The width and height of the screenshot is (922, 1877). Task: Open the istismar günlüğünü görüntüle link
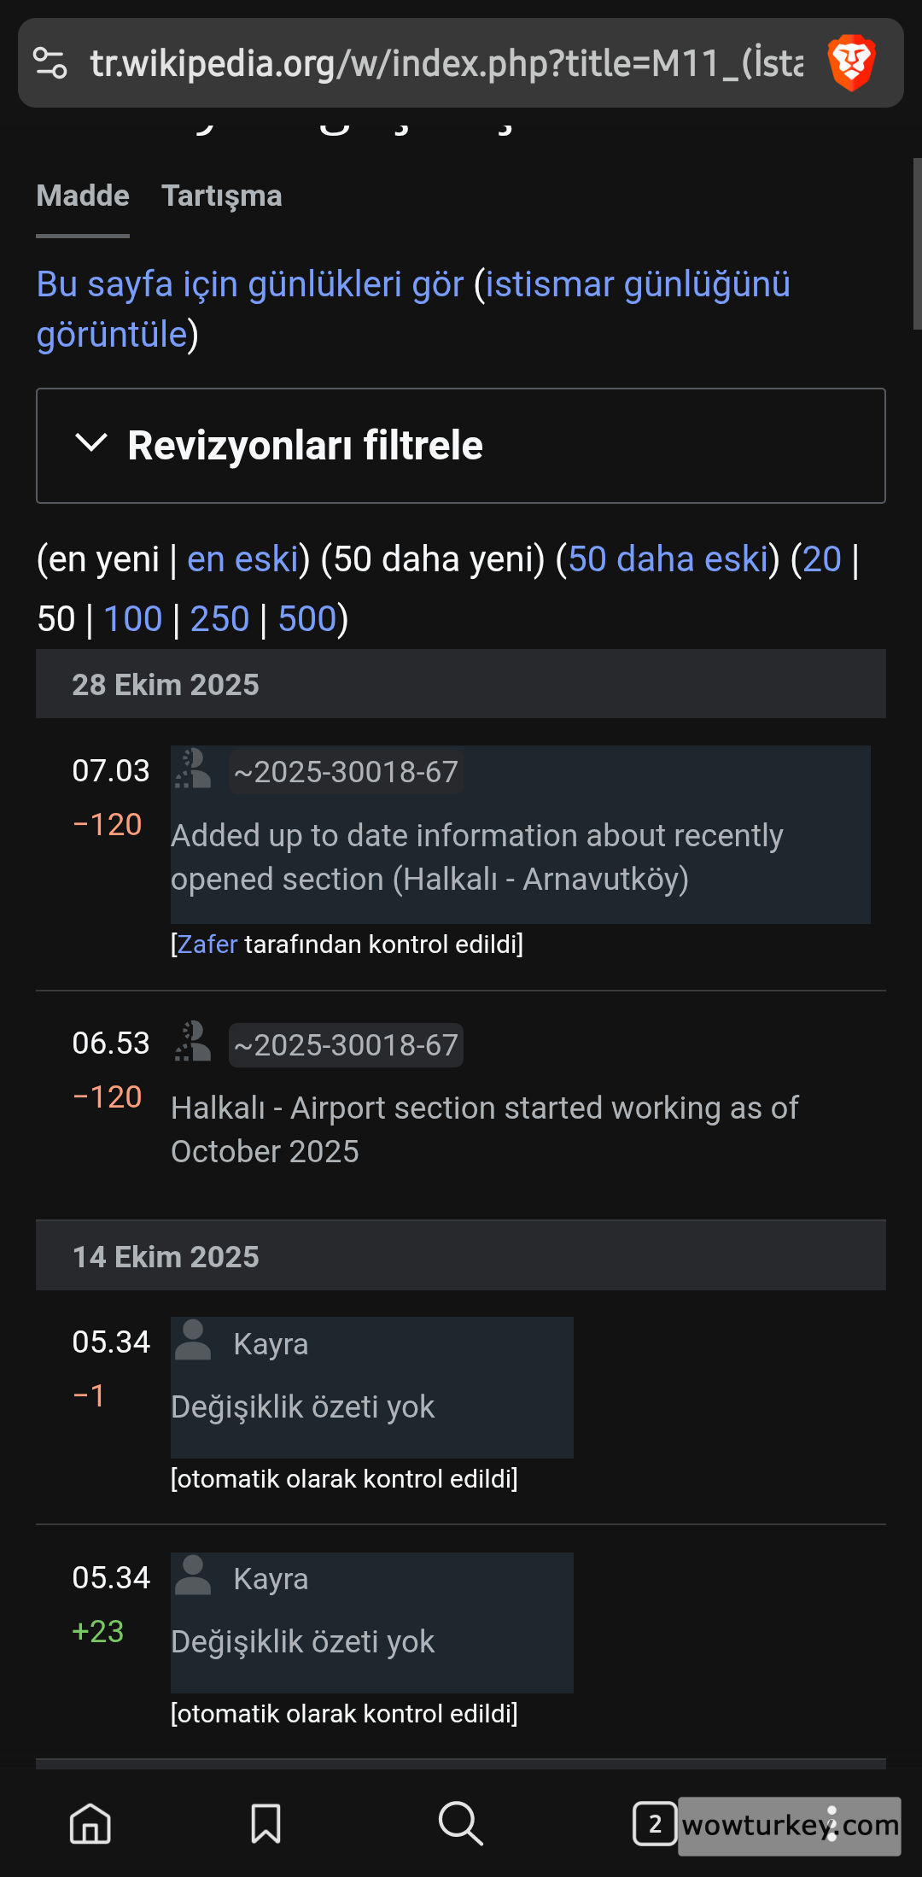[635, 285]
